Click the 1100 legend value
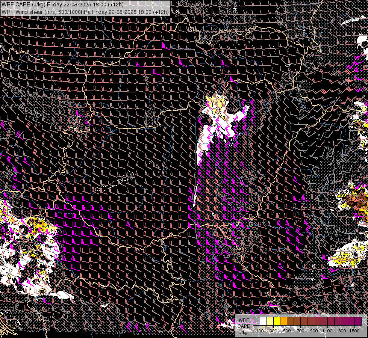 click(327, 331)
